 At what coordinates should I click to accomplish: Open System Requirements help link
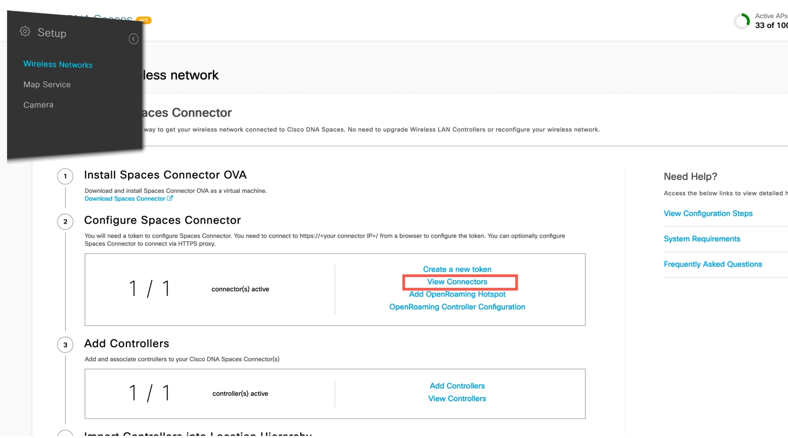click(x=702, y=239)
